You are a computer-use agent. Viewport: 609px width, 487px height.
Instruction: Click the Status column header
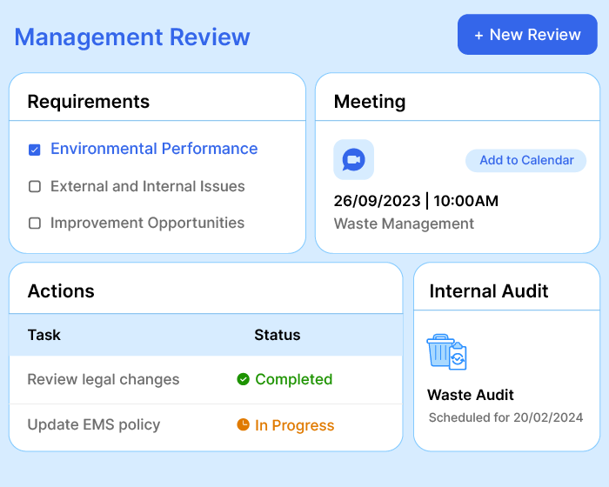(x=277, y=335)
